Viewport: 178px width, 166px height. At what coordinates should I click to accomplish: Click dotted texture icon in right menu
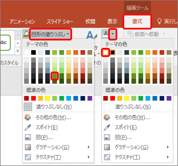107,157
